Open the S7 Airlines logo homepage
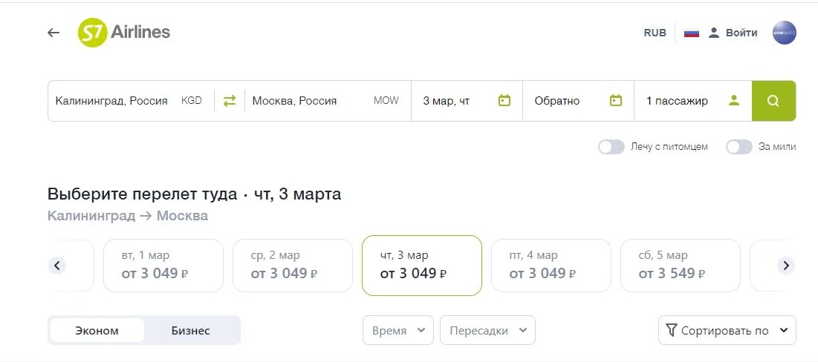The height and width of the screenshot is (362, 818). 123,33
